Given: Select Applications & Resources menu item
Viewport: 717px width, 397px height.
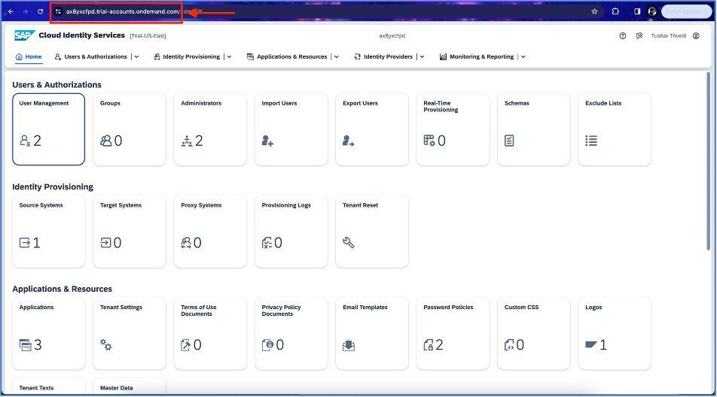Looking at the screenshot, I should pos(287,56).
